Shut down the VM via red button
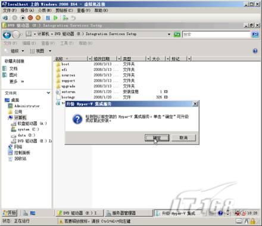This screenshot has width=262, height=226. [30, 18]
